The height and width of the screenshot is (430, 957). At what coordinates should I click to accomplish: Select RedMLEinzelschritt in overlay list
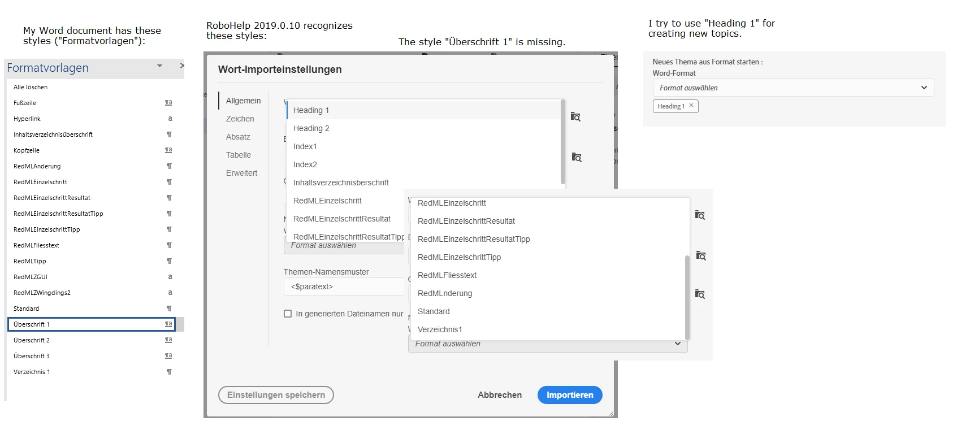pos(548,203)
